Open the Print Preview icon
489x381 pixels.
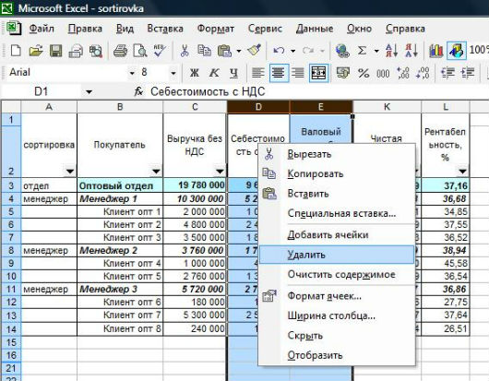[x=140, y=50]
